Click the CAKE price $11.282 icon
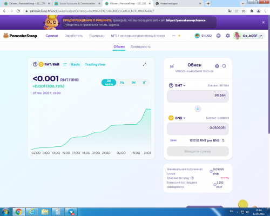This screenshot has width=270, height=216. pyautogui.click(x=197, y=36)
